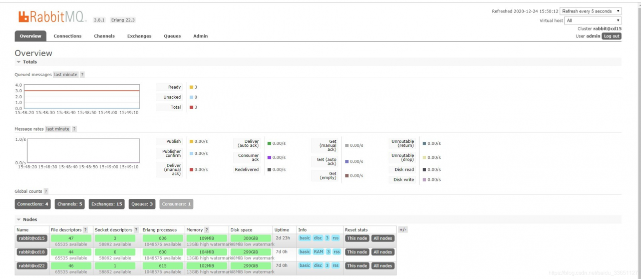Click the Erlang 22.3 version label

coord(123,20)
